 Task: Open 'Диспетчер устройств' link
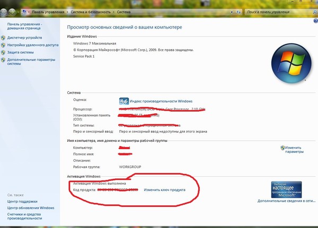pyautogui.click(x=24, y=38)
